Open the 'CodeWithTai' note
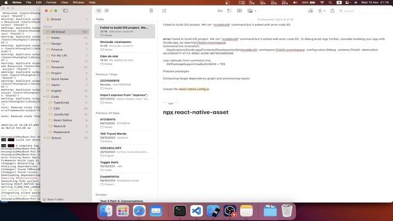This screenshot has height=221, width=393. tap(125, 180)
